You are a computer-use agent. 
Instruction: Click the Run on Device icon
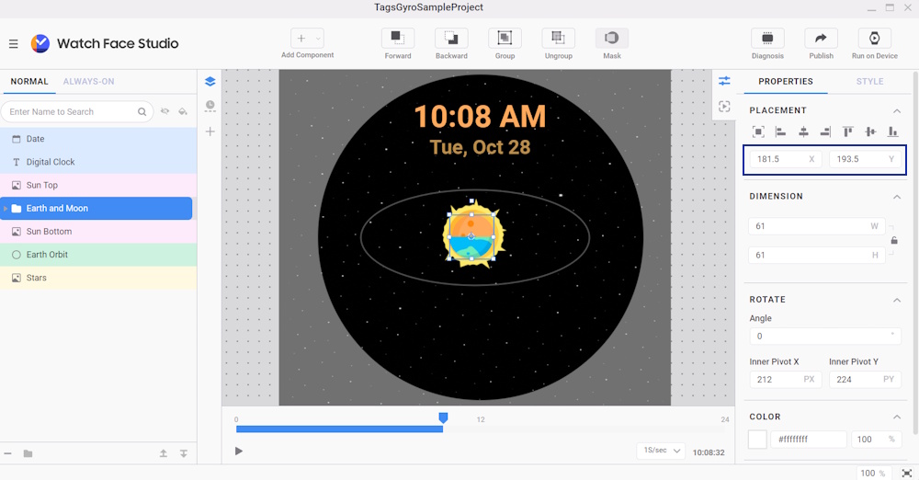874,39
